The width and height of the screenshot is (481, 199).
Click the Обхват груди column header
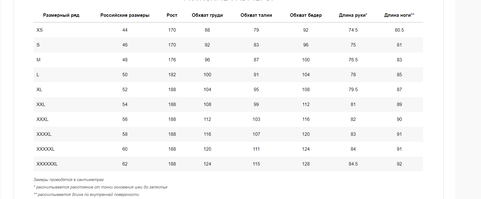207,15
